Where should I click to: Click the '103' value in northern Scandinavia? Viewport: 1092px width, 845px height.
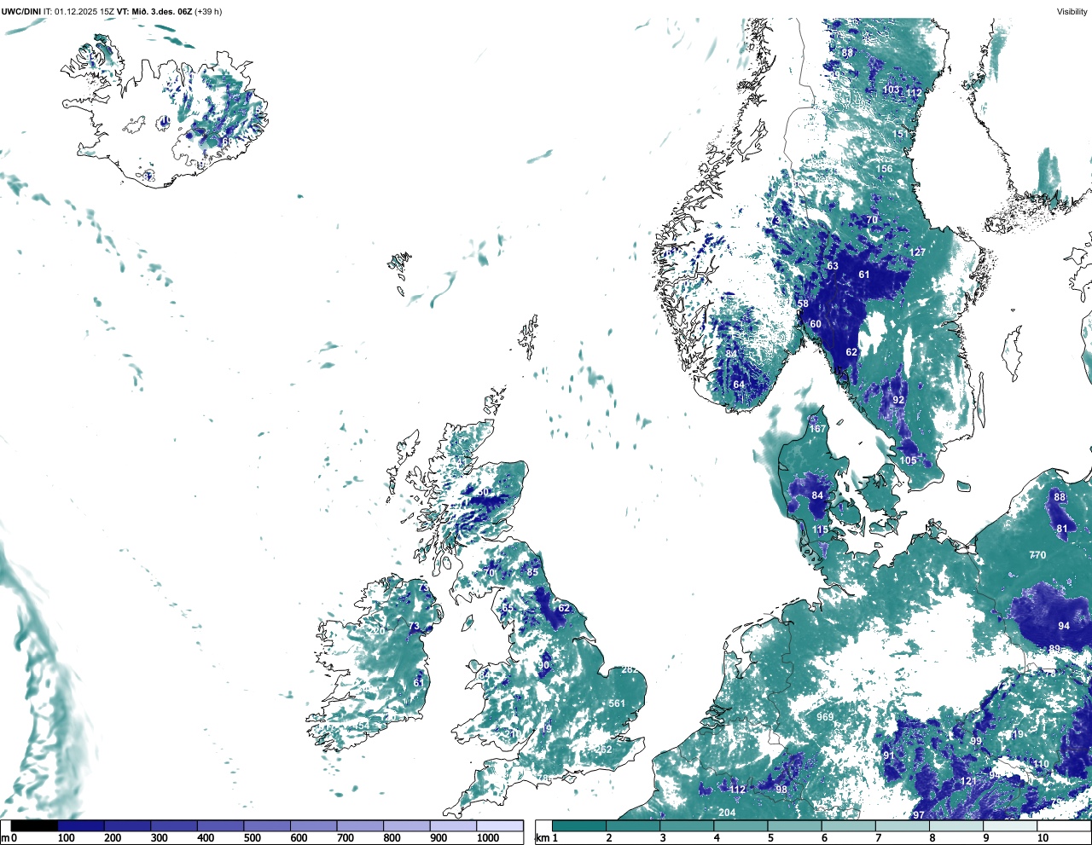click(892, 90)
